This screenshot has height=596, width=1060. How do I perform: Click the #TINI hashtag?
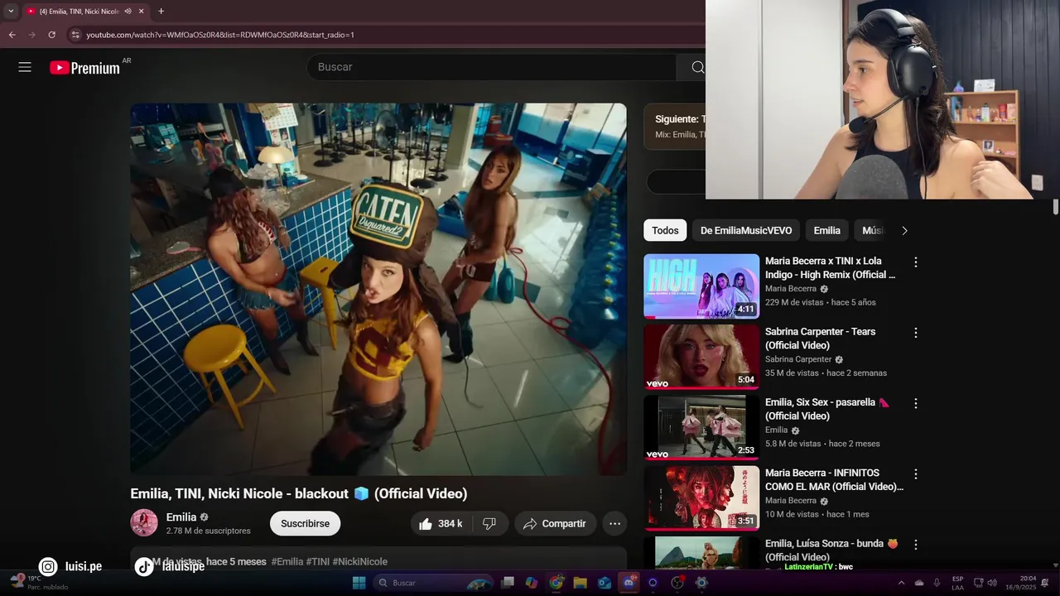318,561
